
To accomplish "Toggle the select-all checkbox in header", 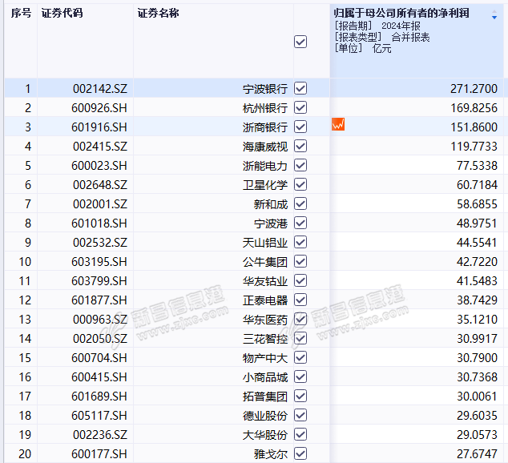I will click(300, 42).
